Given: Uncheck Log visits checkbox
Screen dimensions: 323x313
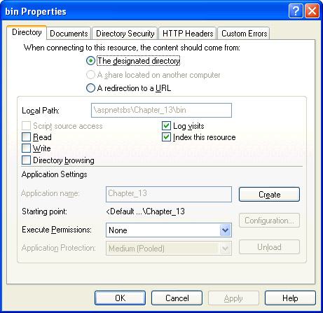Looking at the screenshot, I should [166, 126].
